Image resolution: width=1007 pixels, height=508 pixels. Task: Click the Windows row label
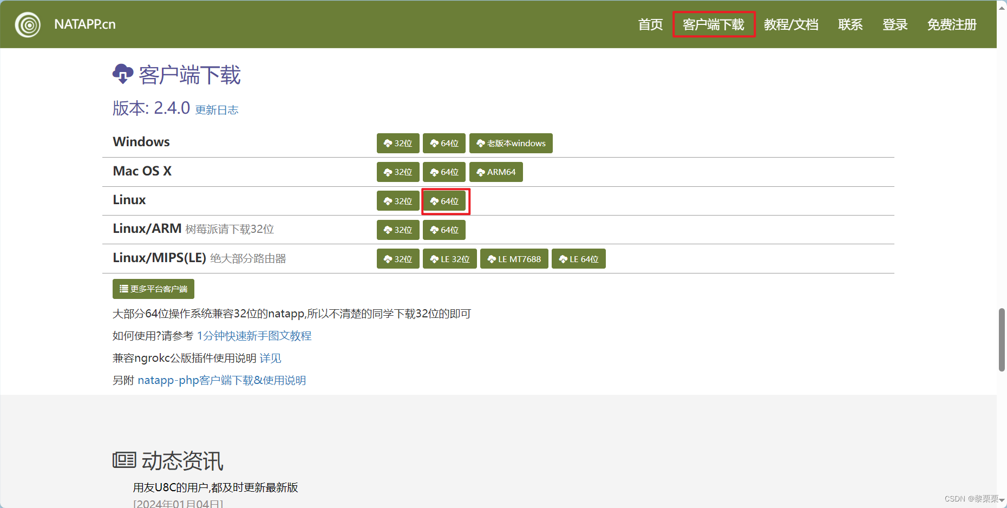coord(141,142)
